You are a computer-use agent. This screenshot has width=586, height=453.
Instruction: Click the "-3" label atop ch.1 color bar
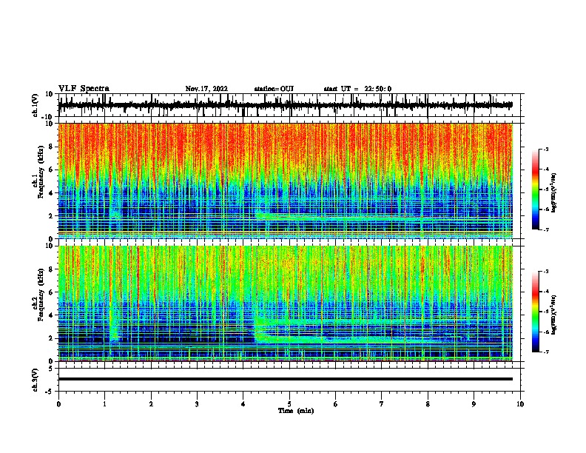tap(545, 149)
